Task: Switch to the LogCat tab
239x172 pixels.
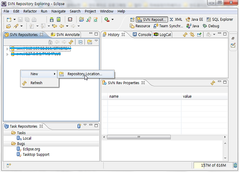Action: click(162, 35)
